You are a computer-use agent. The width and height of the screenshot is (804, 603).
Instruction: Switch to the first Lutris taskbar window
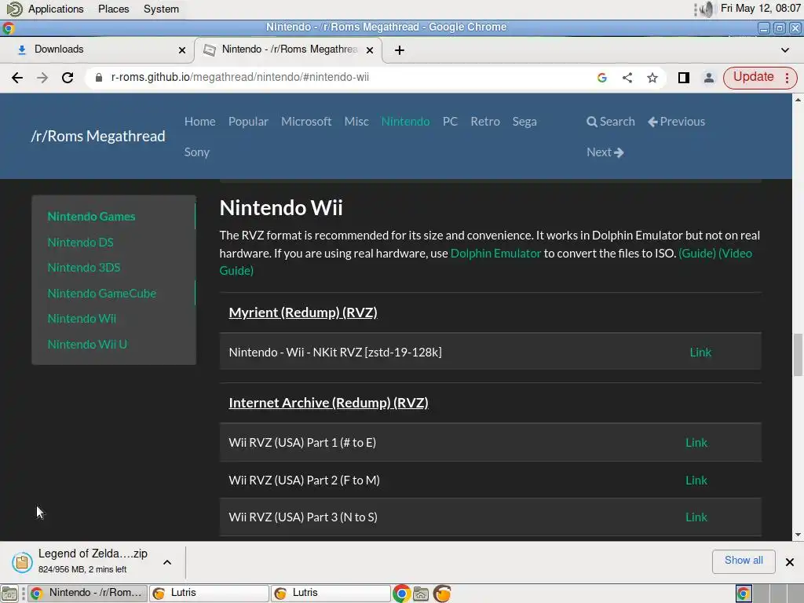pyautogui.click(x=209, y=594)
